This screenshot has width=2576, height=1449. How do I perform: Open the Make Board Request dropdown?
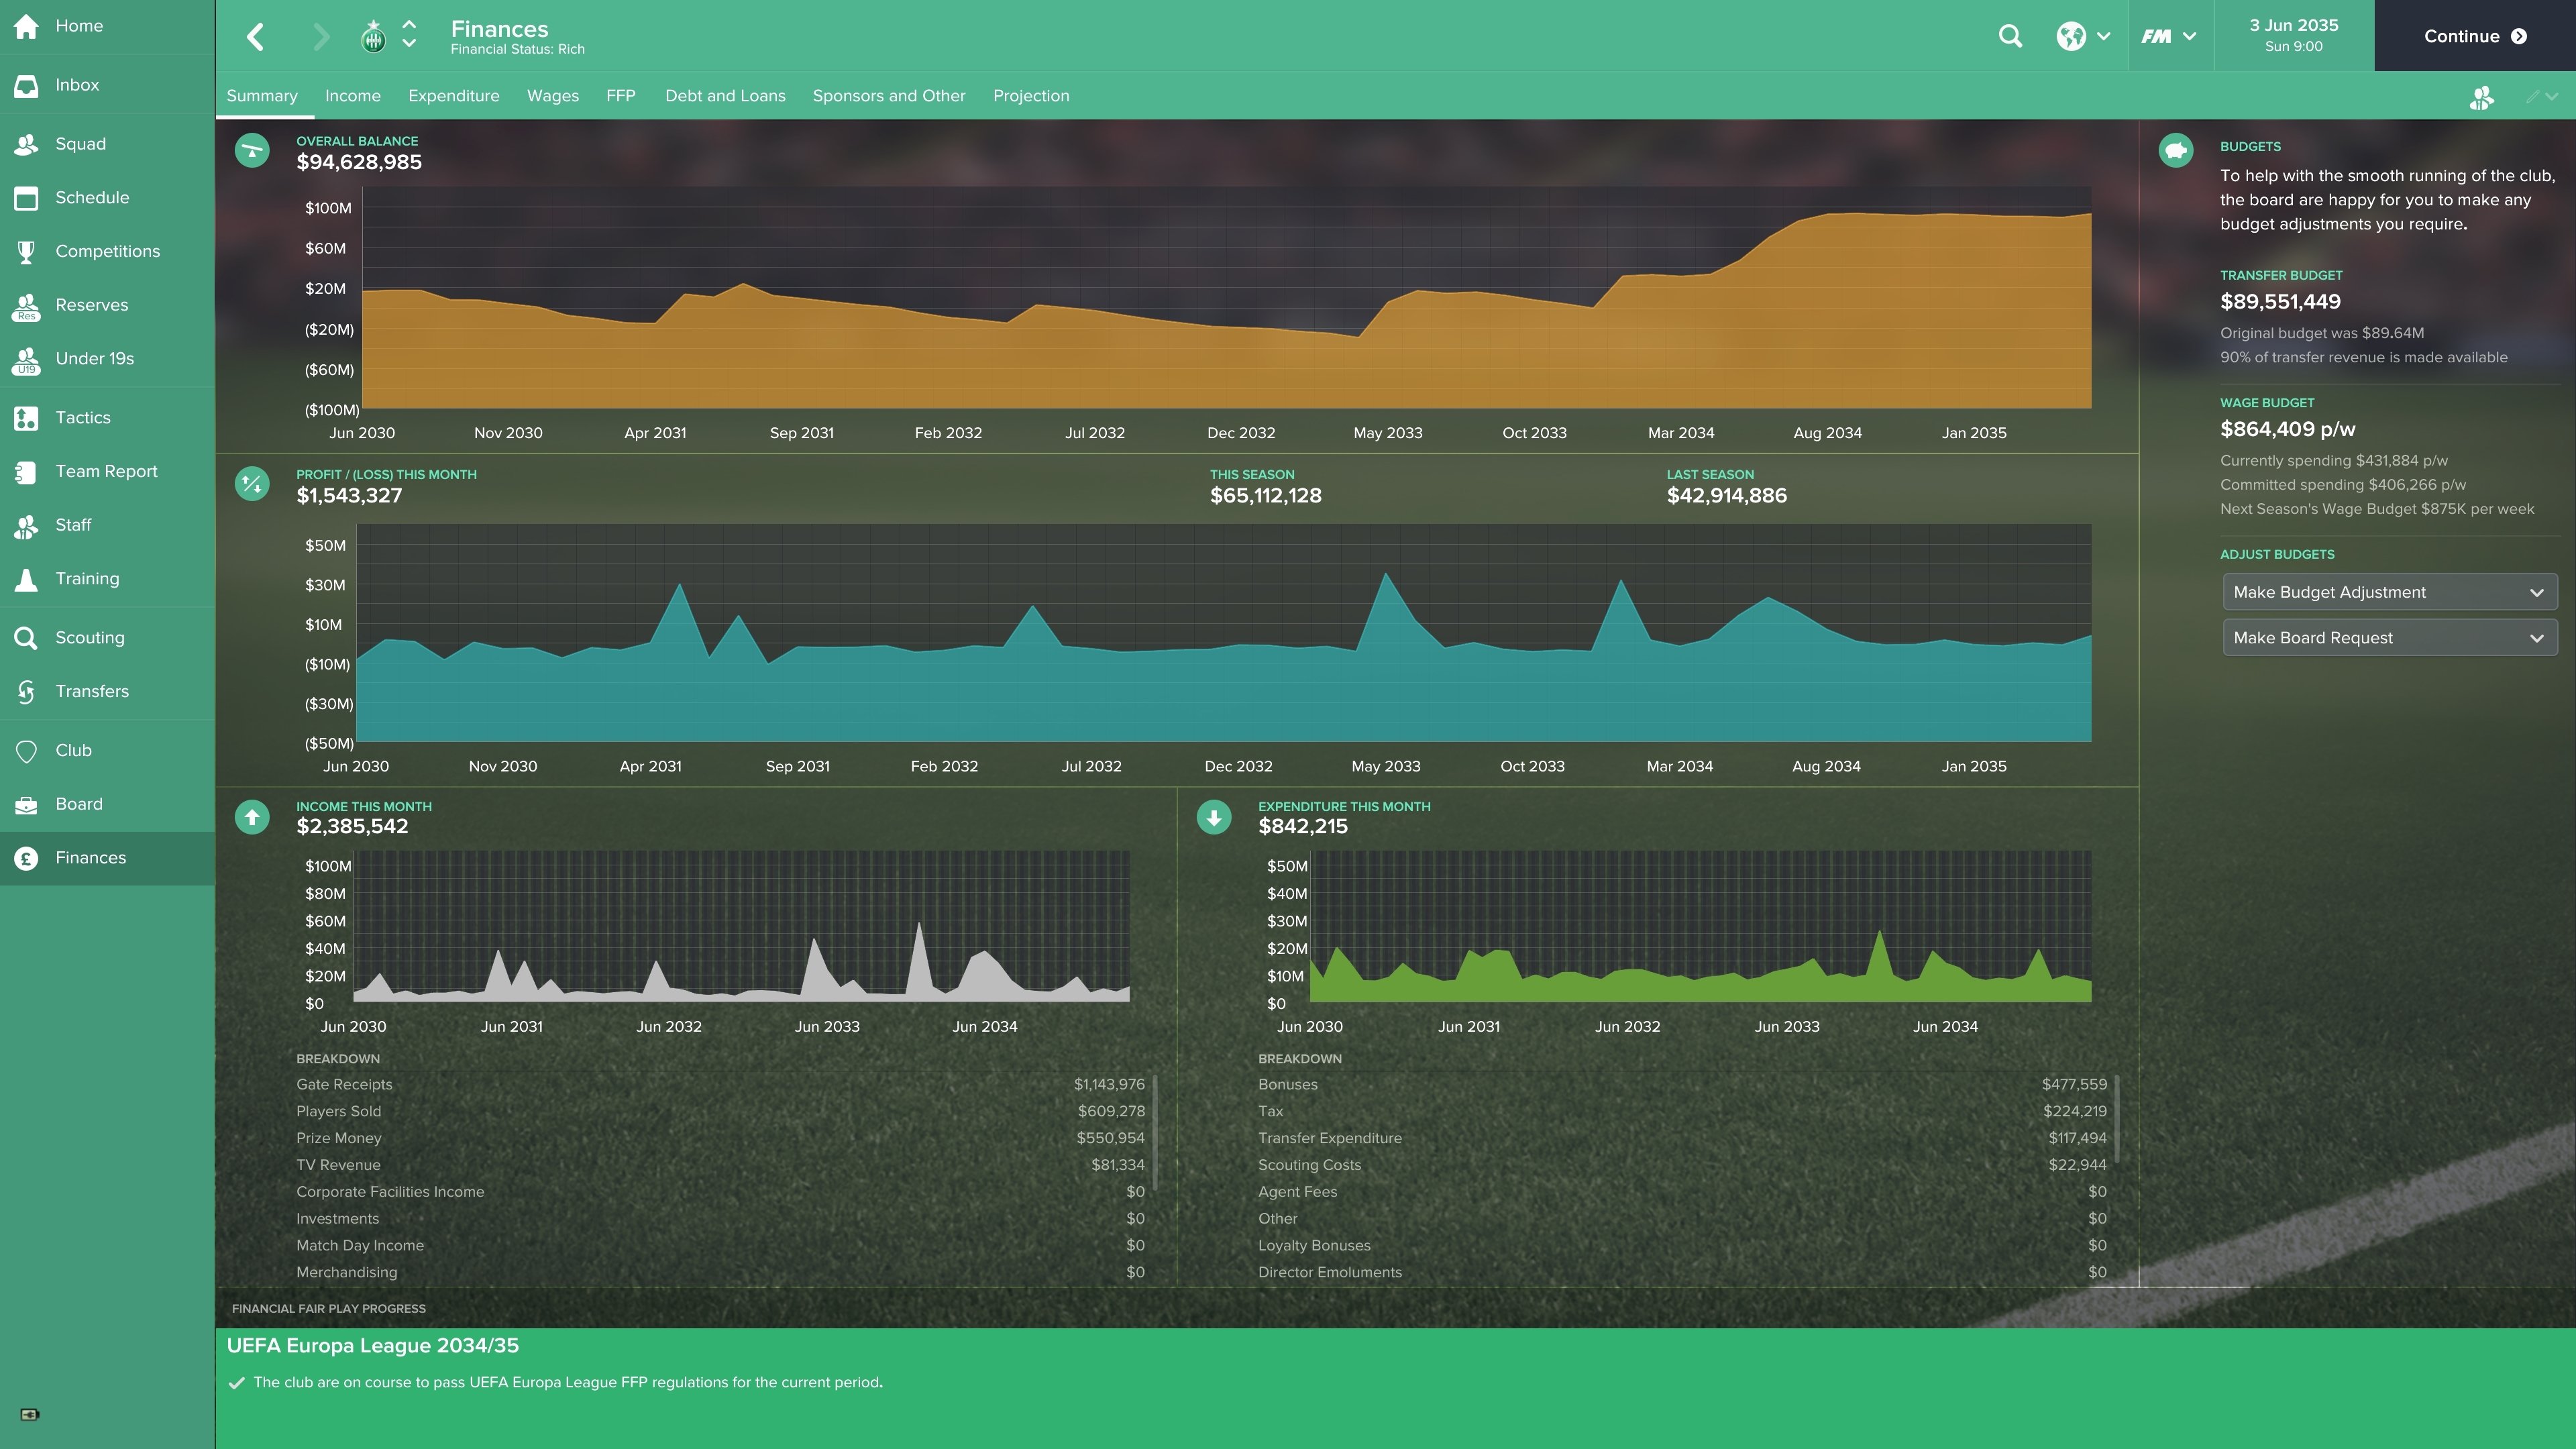pos(2390,638)
